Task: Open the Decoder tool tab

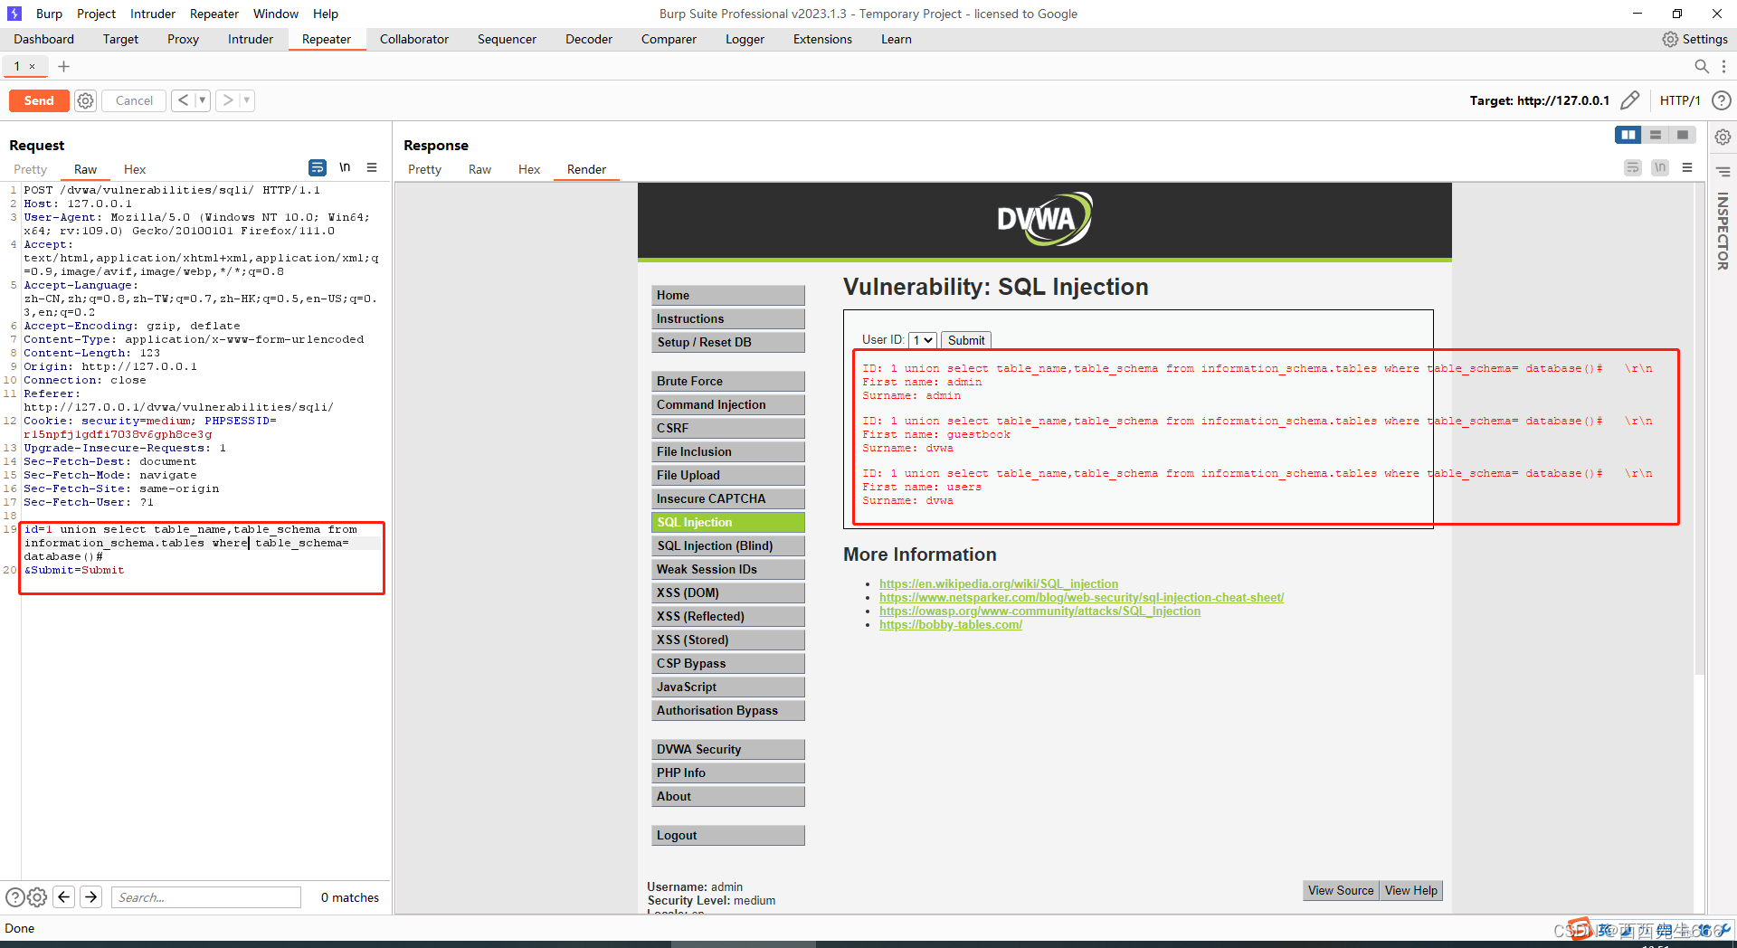Action: click(589, 39)
